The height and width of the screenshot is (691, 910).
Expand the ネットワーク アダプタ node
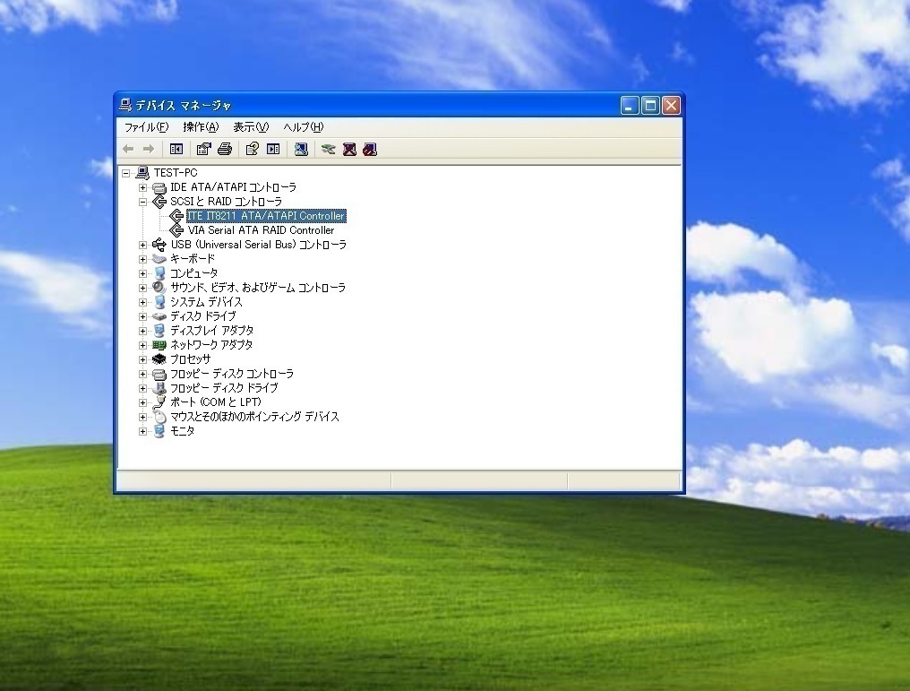tap(142, 345)
